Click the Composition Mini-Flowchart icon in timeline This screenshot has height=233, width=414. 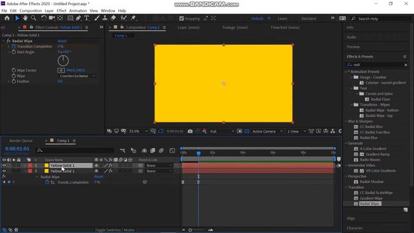pos(122,151)
